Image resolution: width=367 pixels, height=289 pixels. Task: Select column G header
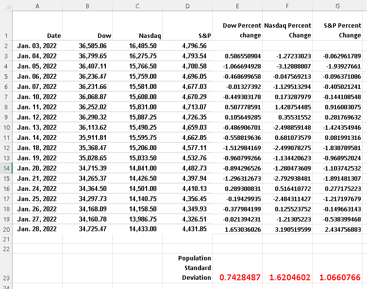pos(337,6)
